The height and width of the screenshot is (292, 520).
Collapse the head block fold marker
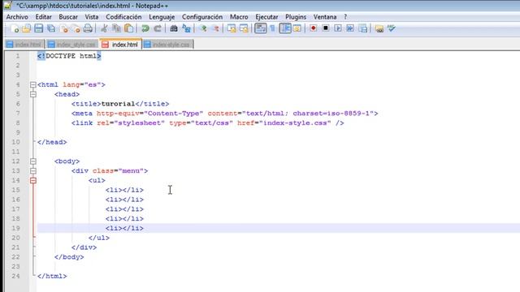point(33,94)
